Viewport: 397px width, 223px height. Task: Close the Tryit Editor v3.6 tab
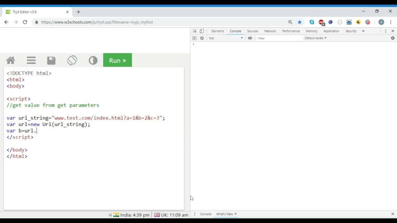point(67,12)
